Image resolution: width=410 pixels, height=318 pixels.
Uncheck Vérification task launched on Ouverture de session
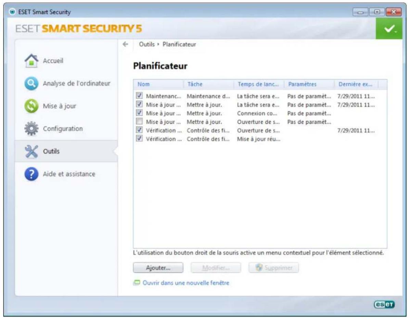pos(139,130)
